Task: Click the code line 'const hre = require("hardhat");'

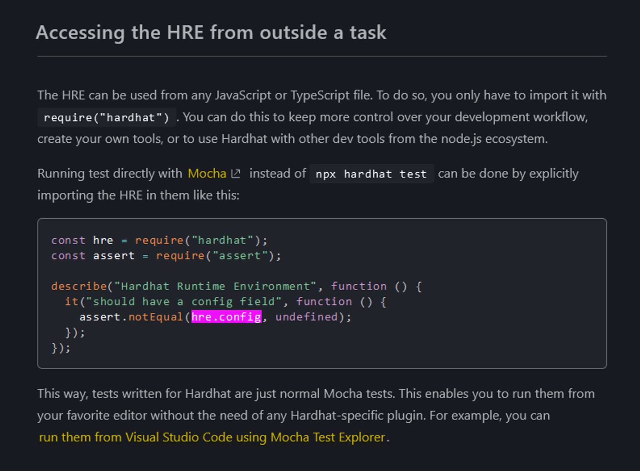Action: pyautogui.click(x=159, y=240)
